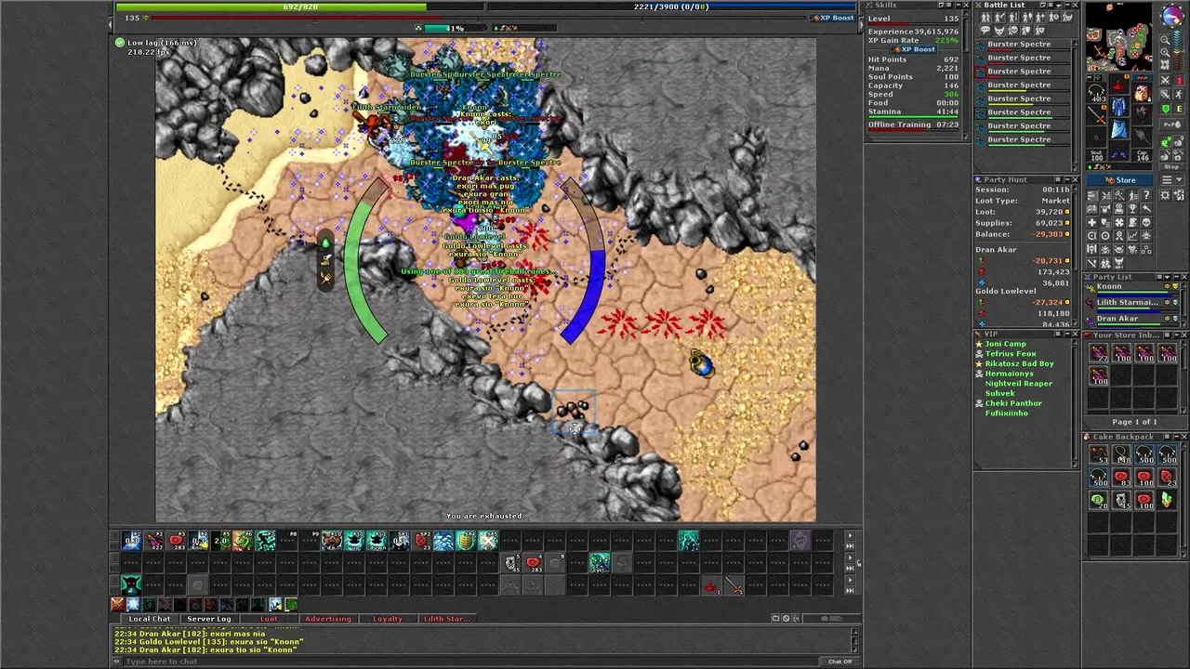Switch to the Local Chat tab
Viewport: 1190px width, 669px height.
(150, 618)
